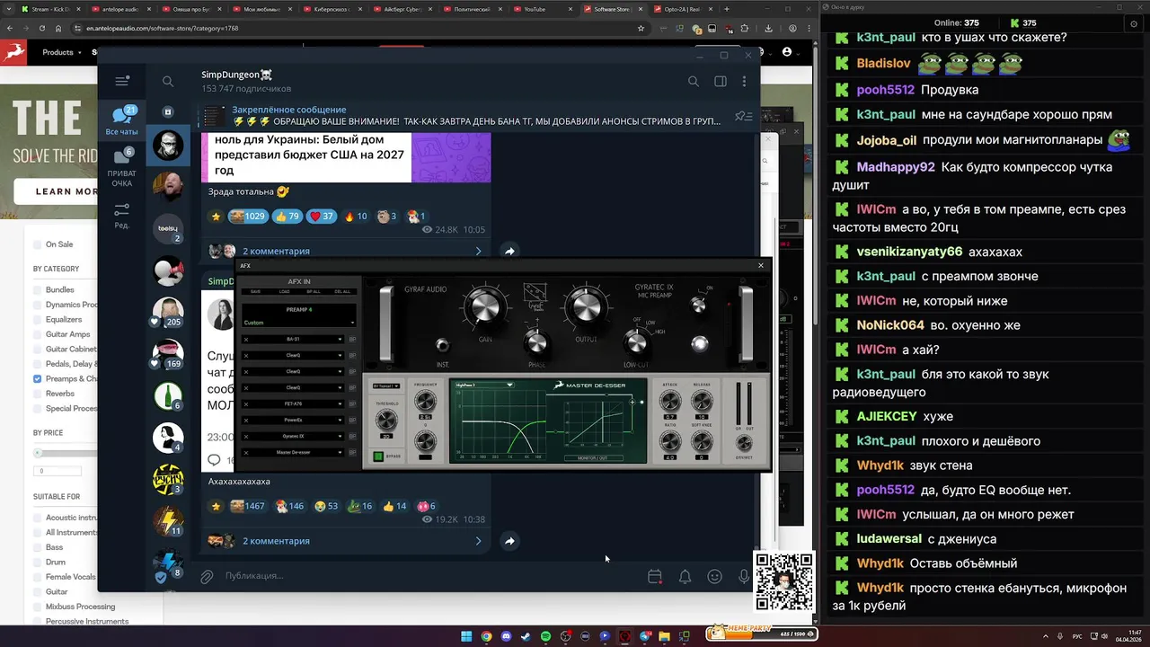Check the Equalizers category checkbox
The height and width of the screenshot is (647, 1150).
click(x=38, y=320)
